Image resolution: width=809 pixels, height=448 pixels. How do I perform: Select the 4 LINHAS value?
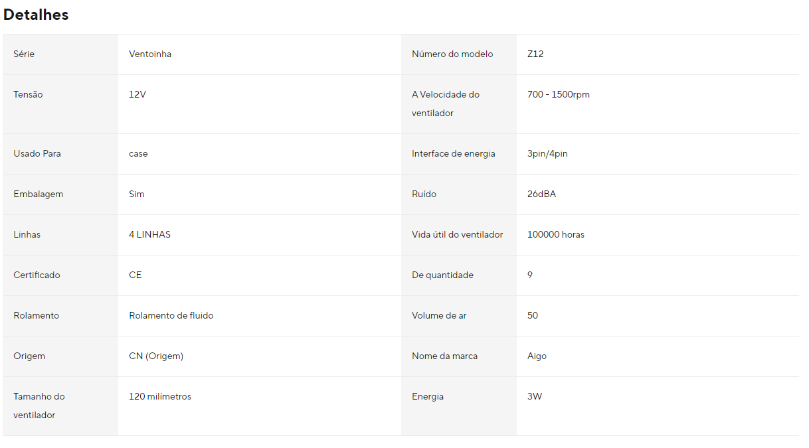tap(149, 235)
